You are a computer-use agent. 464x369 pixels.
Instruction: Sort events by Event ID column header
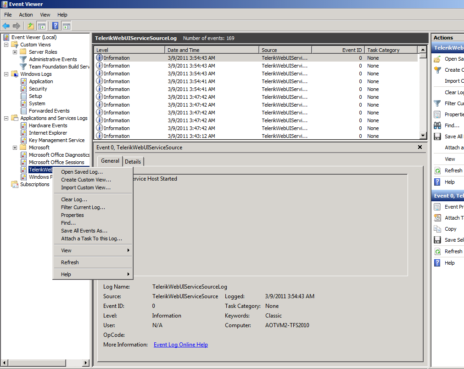click(338, 50)
